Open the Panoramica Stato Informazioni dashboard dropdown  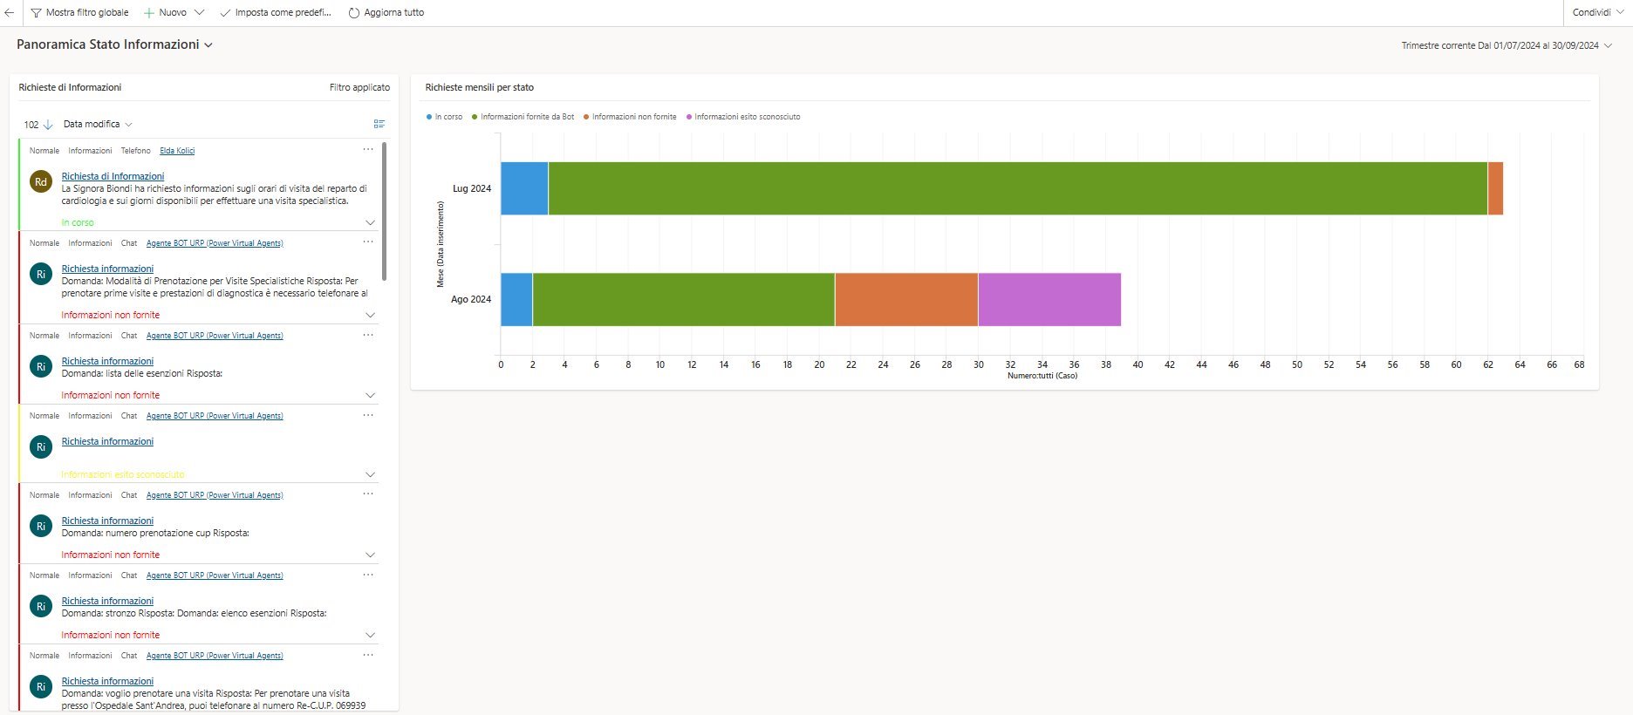[208, 45]
